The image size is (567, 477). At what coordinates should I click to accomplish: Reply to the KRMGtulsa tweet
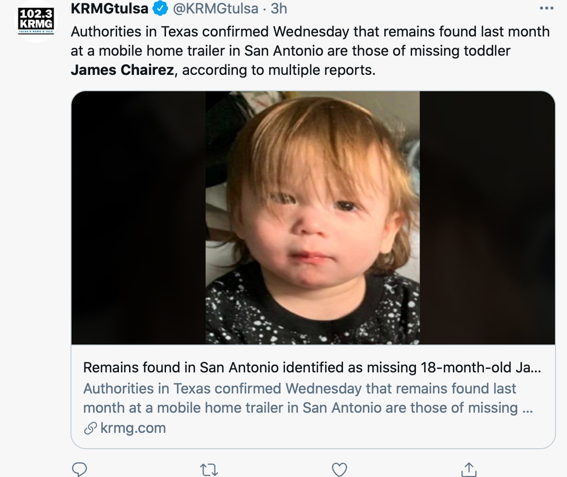tap(79, 469)
